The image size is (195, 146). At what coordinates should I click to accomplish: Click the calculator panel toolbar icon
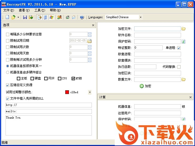click(46, 17)
